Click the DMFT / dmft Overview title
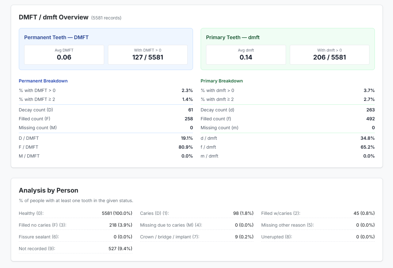The height and width of the screenshot is (268, 393). (54, 17)
